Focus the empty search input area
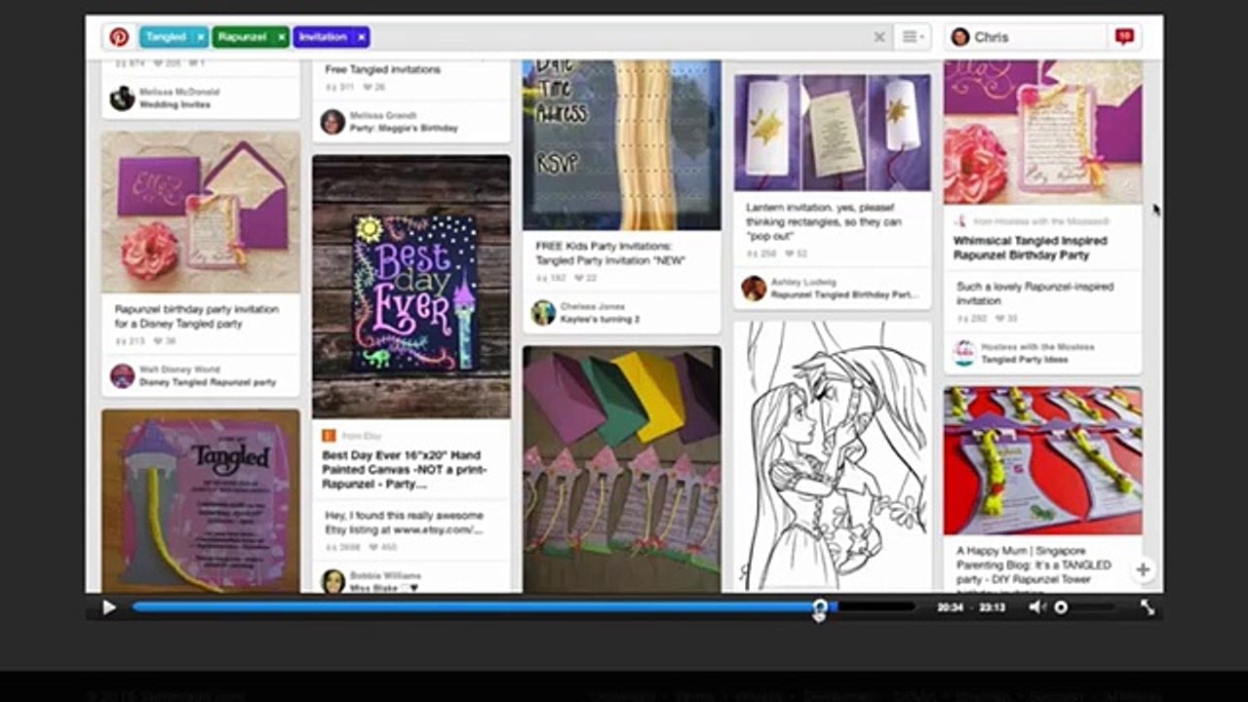This screenshot has height=702, width=1248. coord(619,37)
